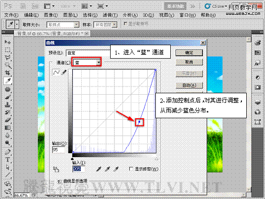Screen dimensions: 265x199
Task: Click the 自动(A) button
Action: coord(189,85)
